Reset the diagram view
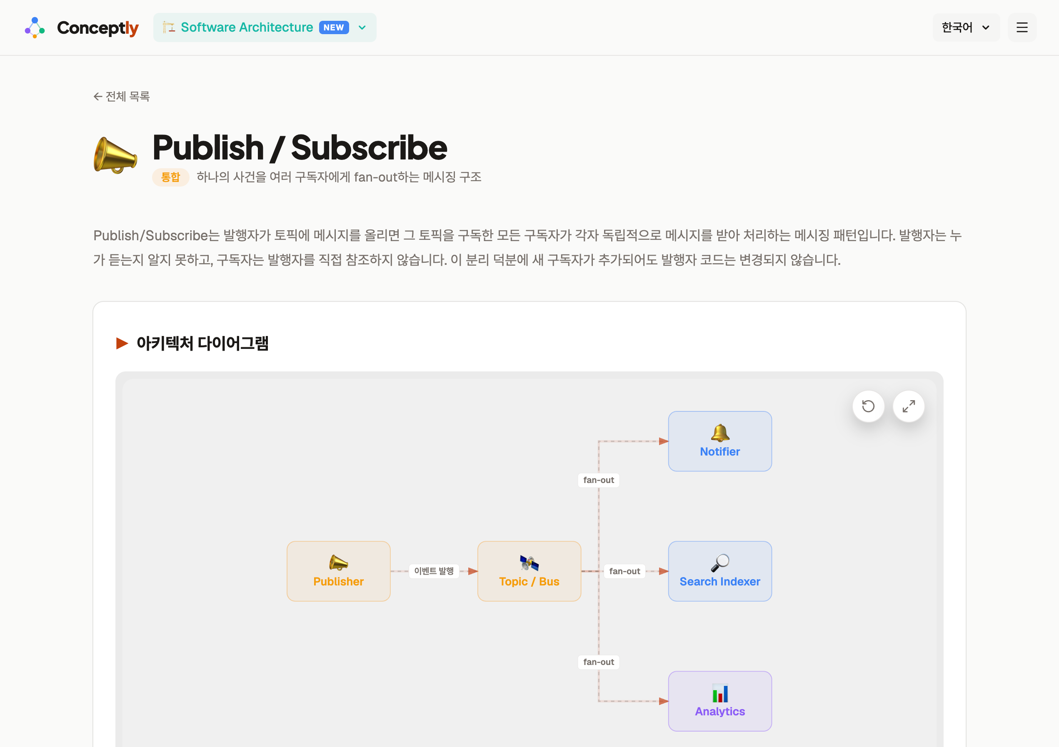 (868, 406)
